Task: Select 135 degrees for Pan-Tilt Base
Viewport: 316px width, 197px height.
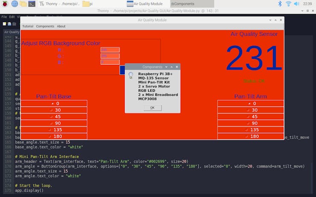Action: tap(54, 130)
